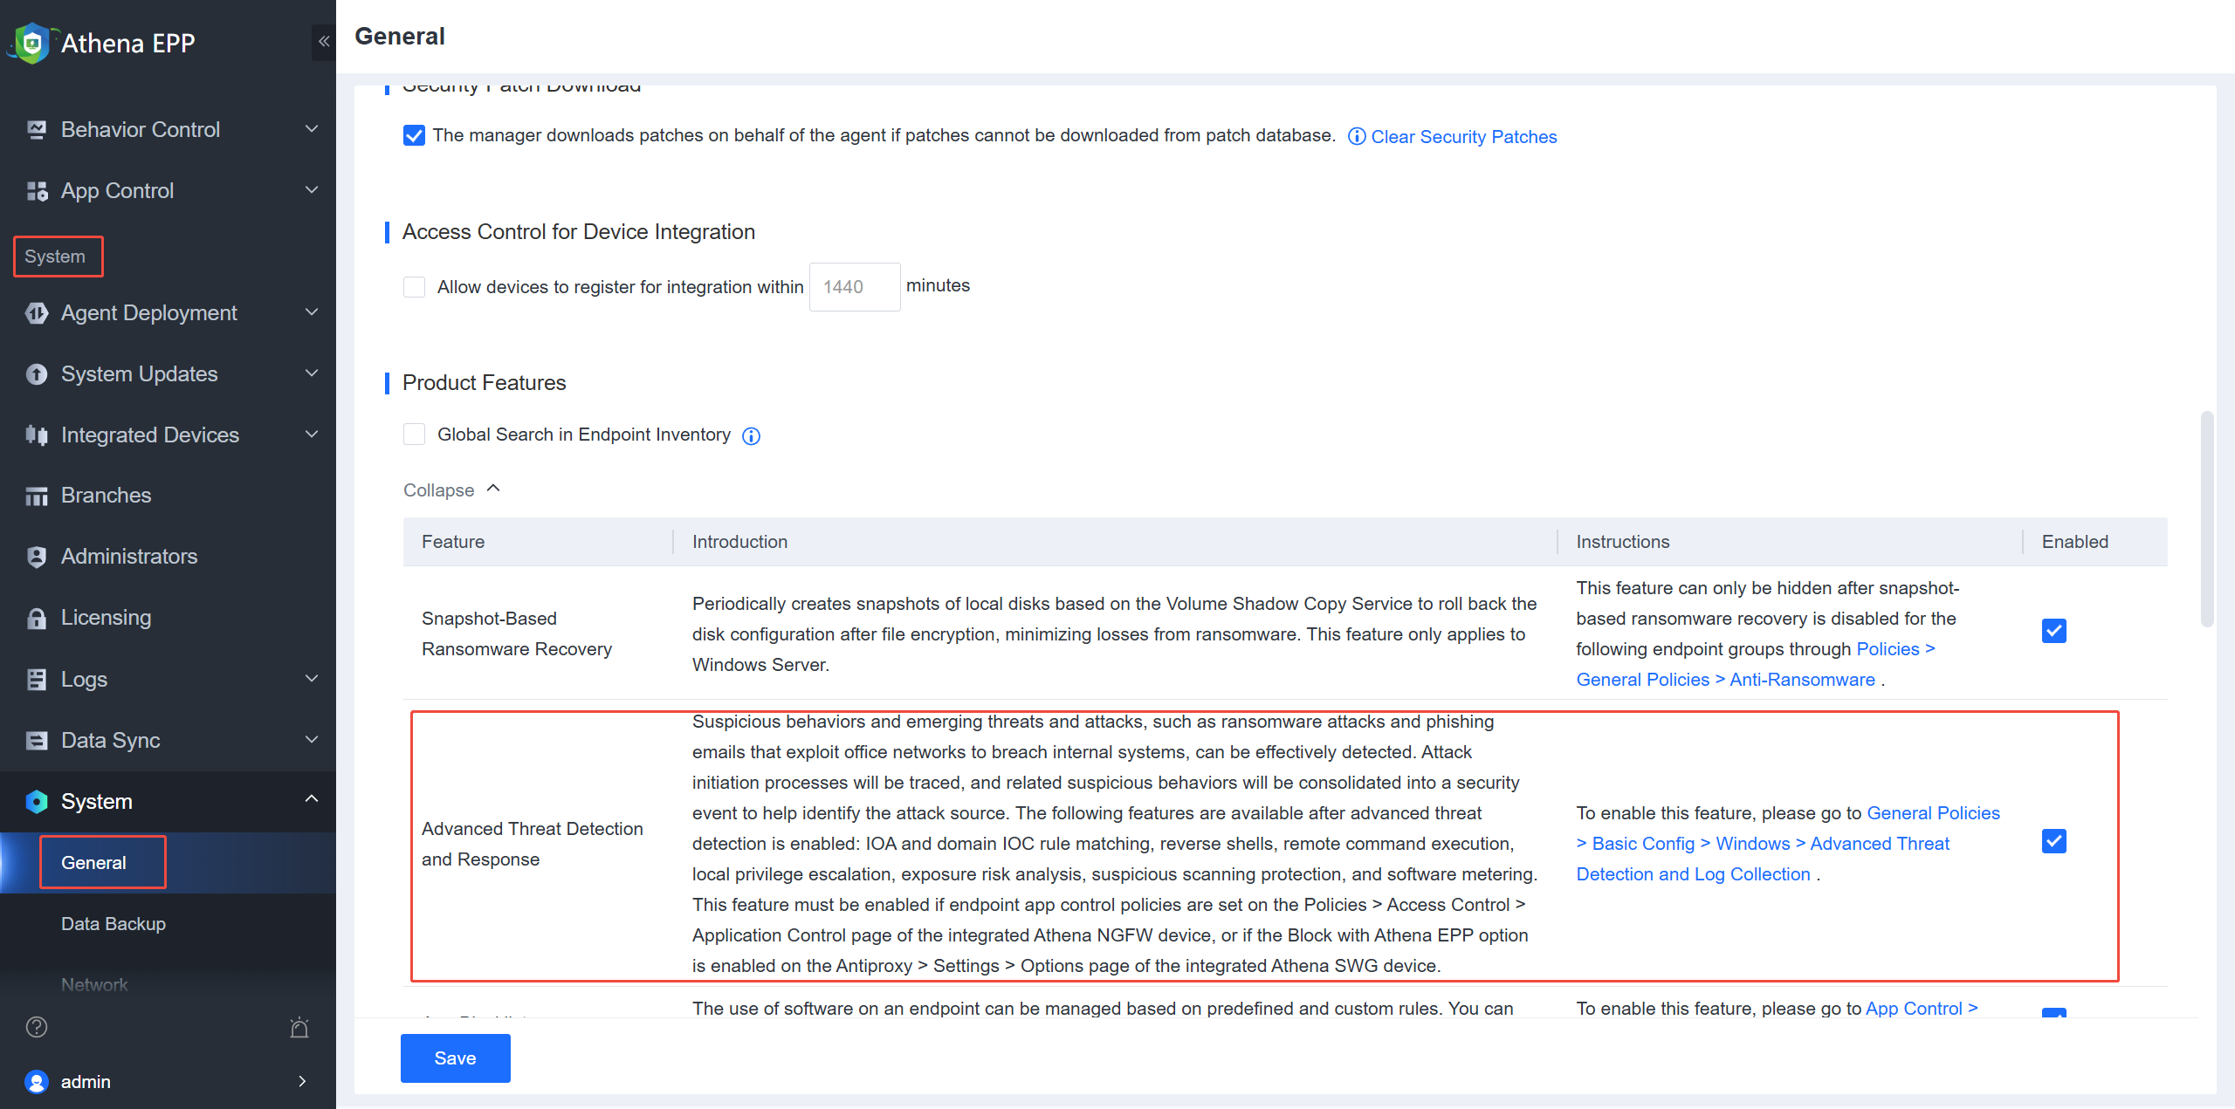Click the Behavior Control monitor icon
The image size is (2235, 1109).
(37, 130)
